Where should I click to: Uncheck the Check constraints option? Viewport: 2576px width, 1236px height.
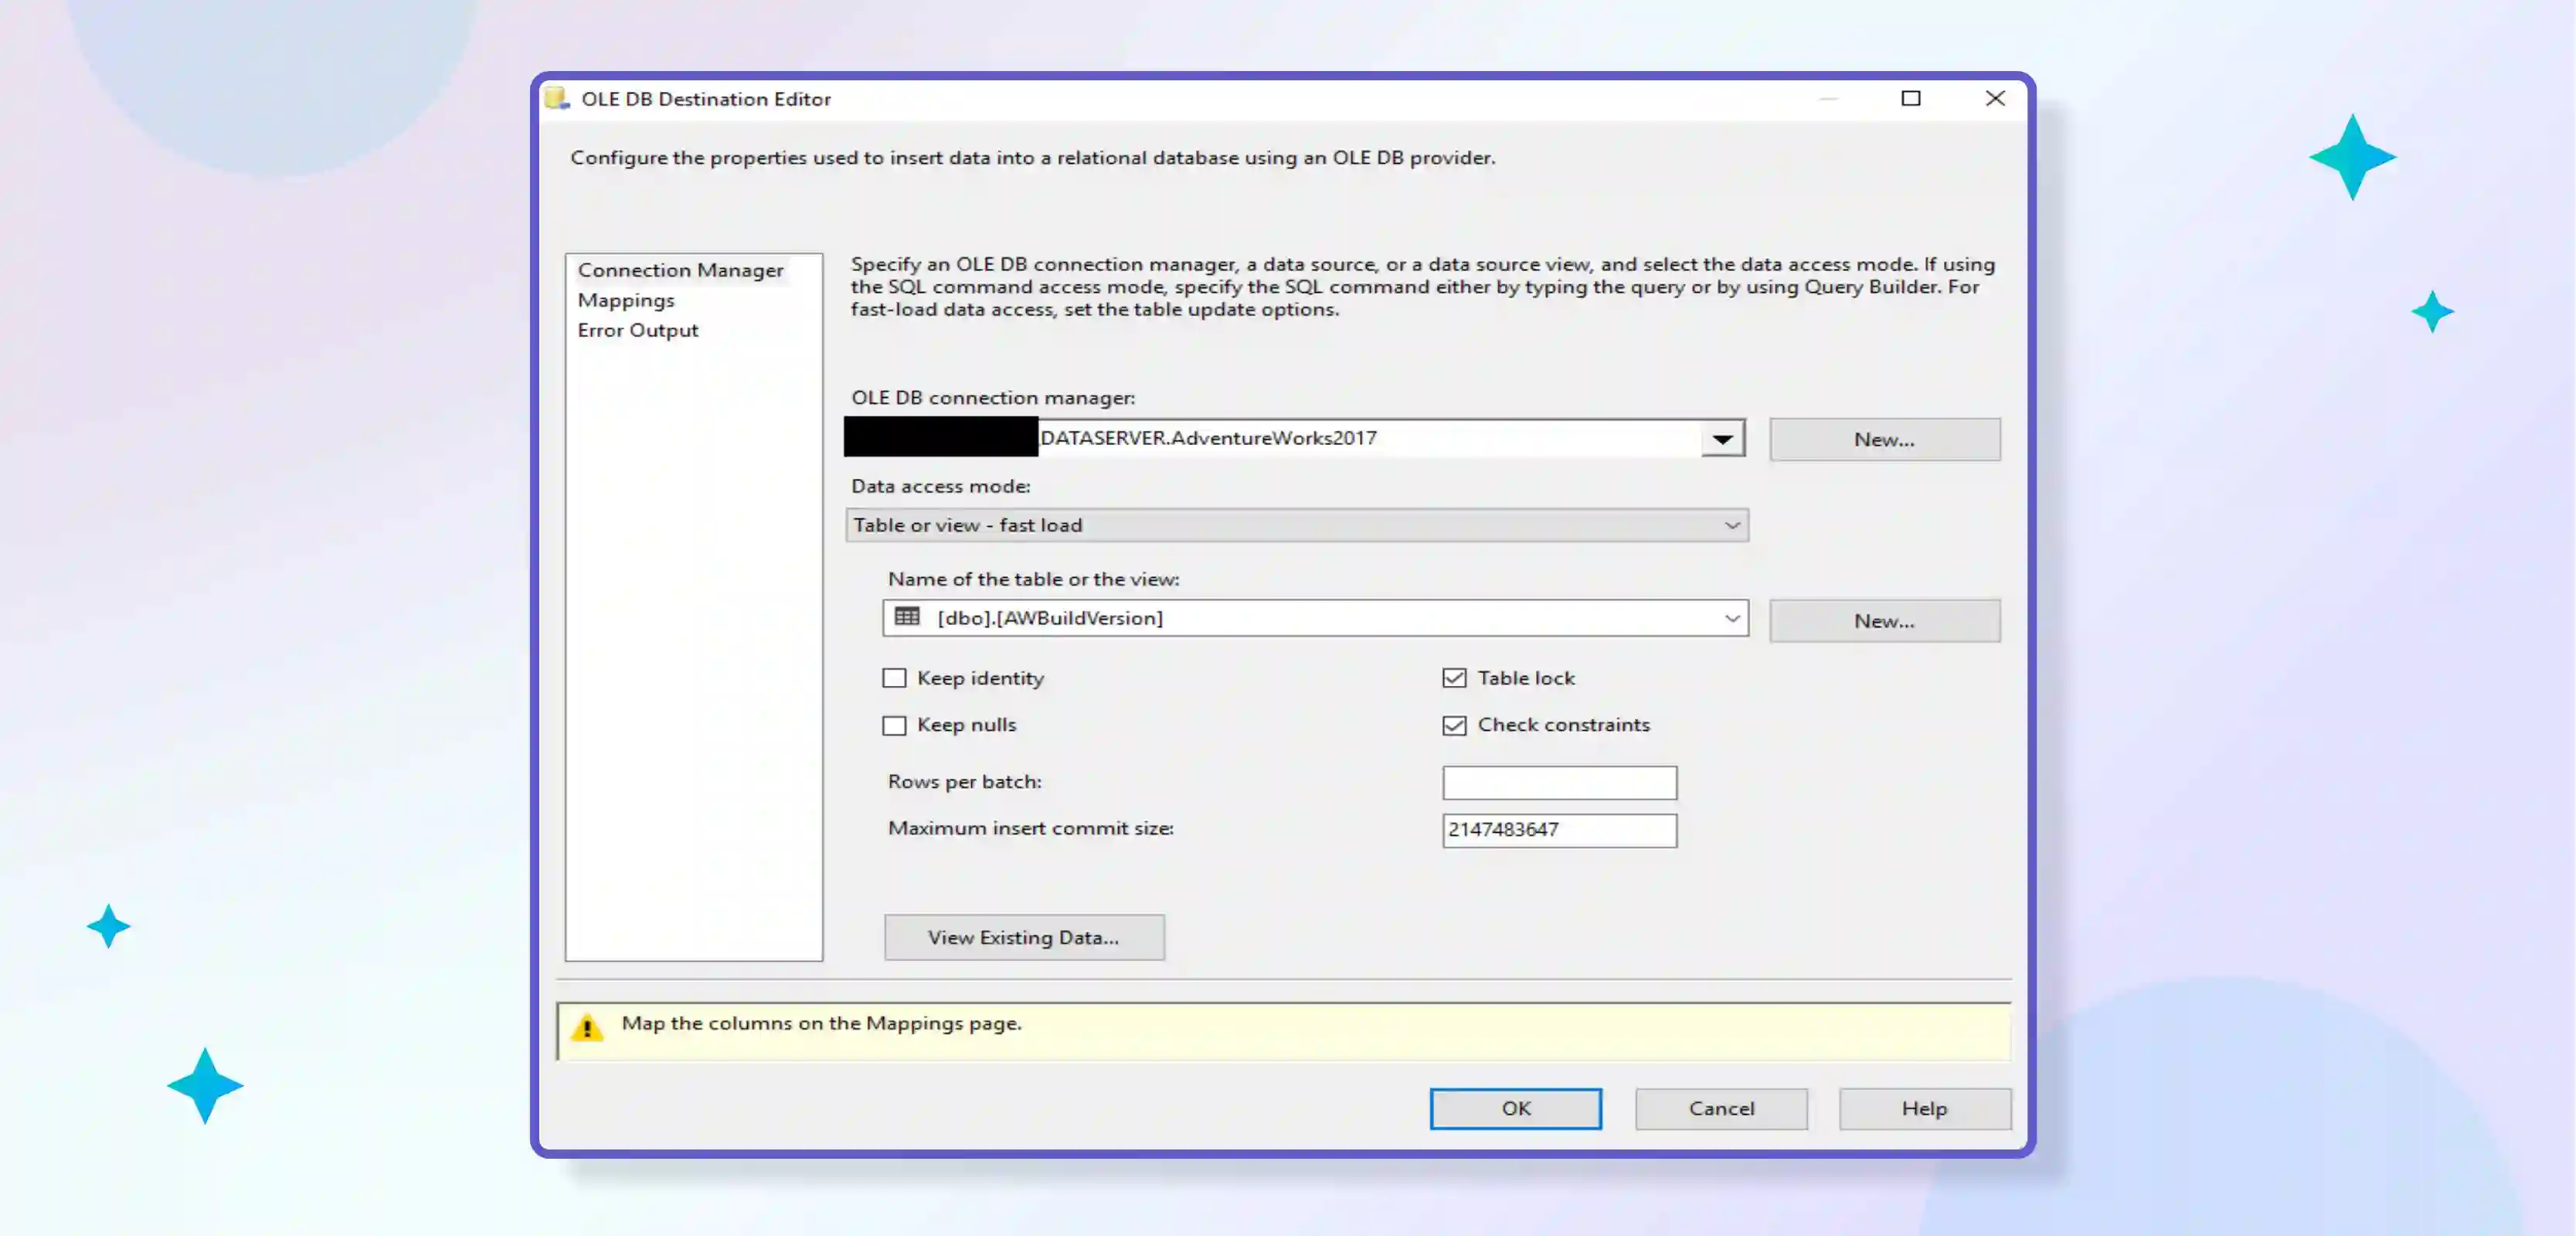(x=1455, y=725)
